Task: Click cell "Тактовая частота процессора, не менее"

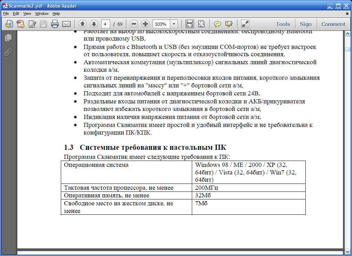Action: pyautogui.click(x=126, y=188)
